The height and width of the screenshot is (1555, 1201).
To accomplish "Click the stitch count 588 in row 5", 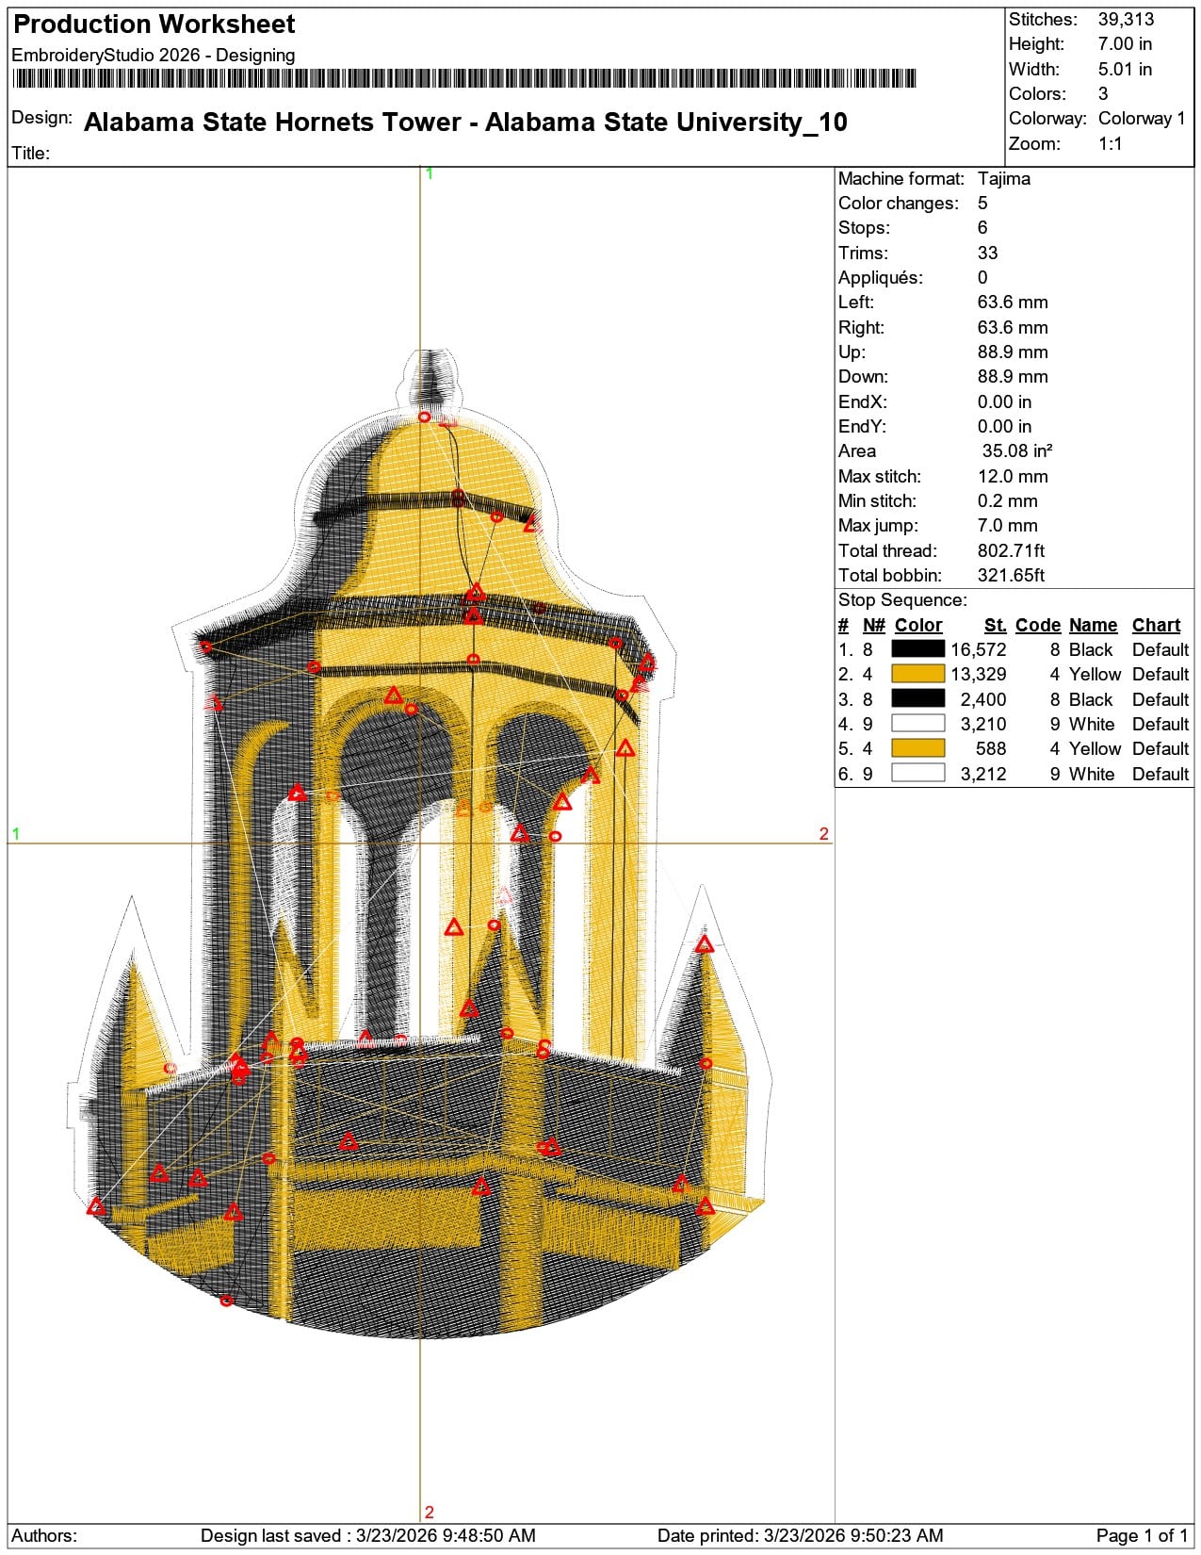I will [991, 749].
